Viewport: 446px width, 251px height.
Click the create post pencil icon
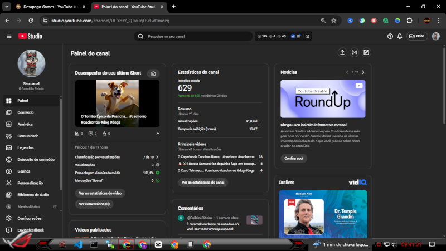(x=366, y=53)
